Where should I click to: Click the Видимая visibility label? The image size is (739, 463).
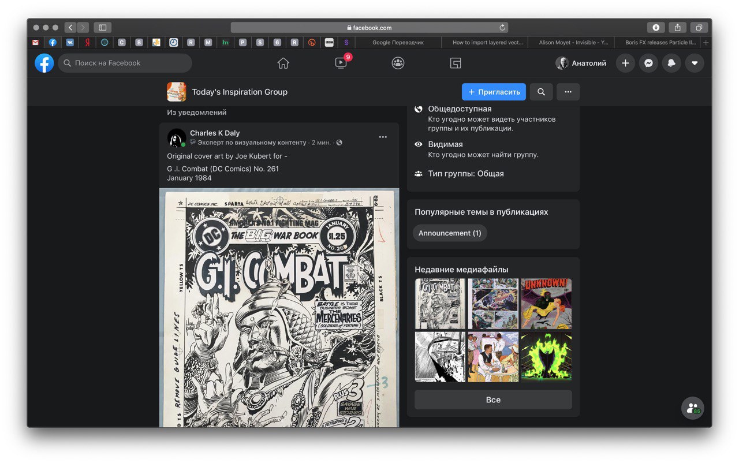(x=445, y=144)
